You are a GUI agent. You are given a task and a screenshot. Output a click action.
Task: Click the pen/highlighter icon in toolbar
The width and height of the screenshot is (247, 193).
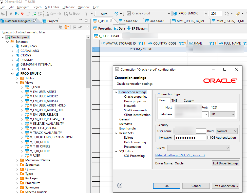(x=238, y=14)
